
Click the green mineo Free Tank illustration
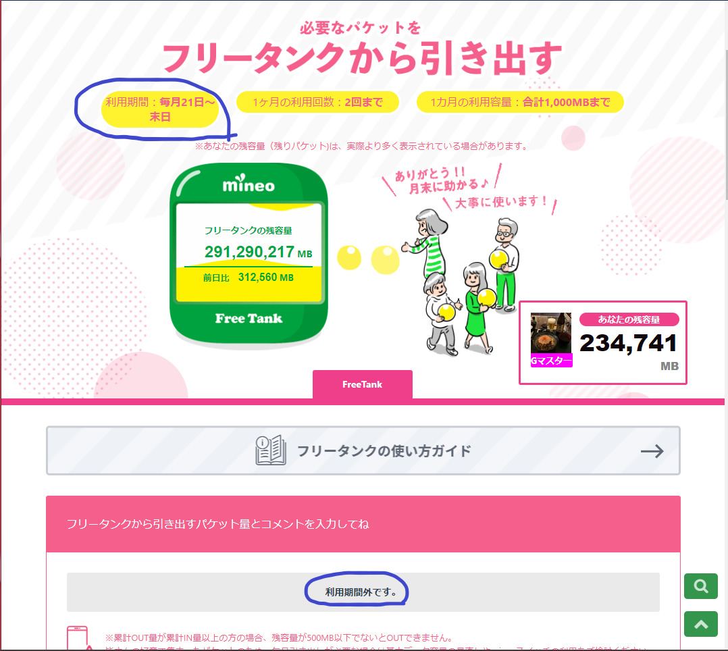(249, 253)
